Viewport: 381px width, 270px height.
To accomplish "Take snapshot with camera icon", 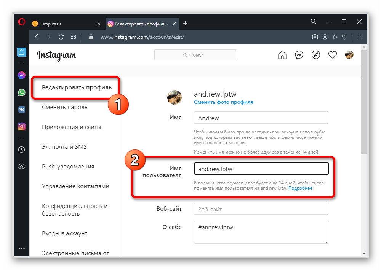I will tap(315, 37).
